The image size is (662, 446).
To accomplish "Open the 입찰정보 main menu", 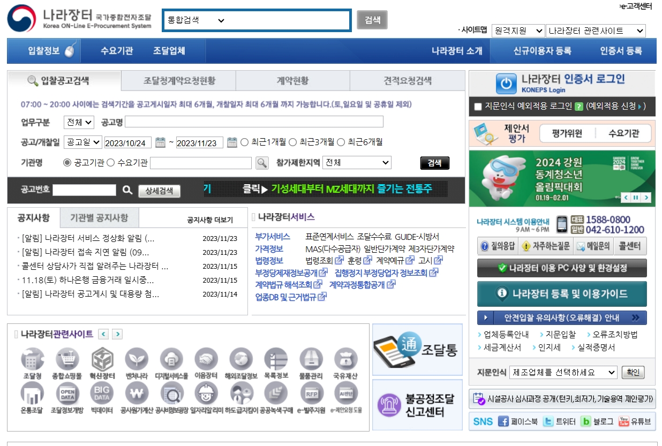I will tap(44, 51).
